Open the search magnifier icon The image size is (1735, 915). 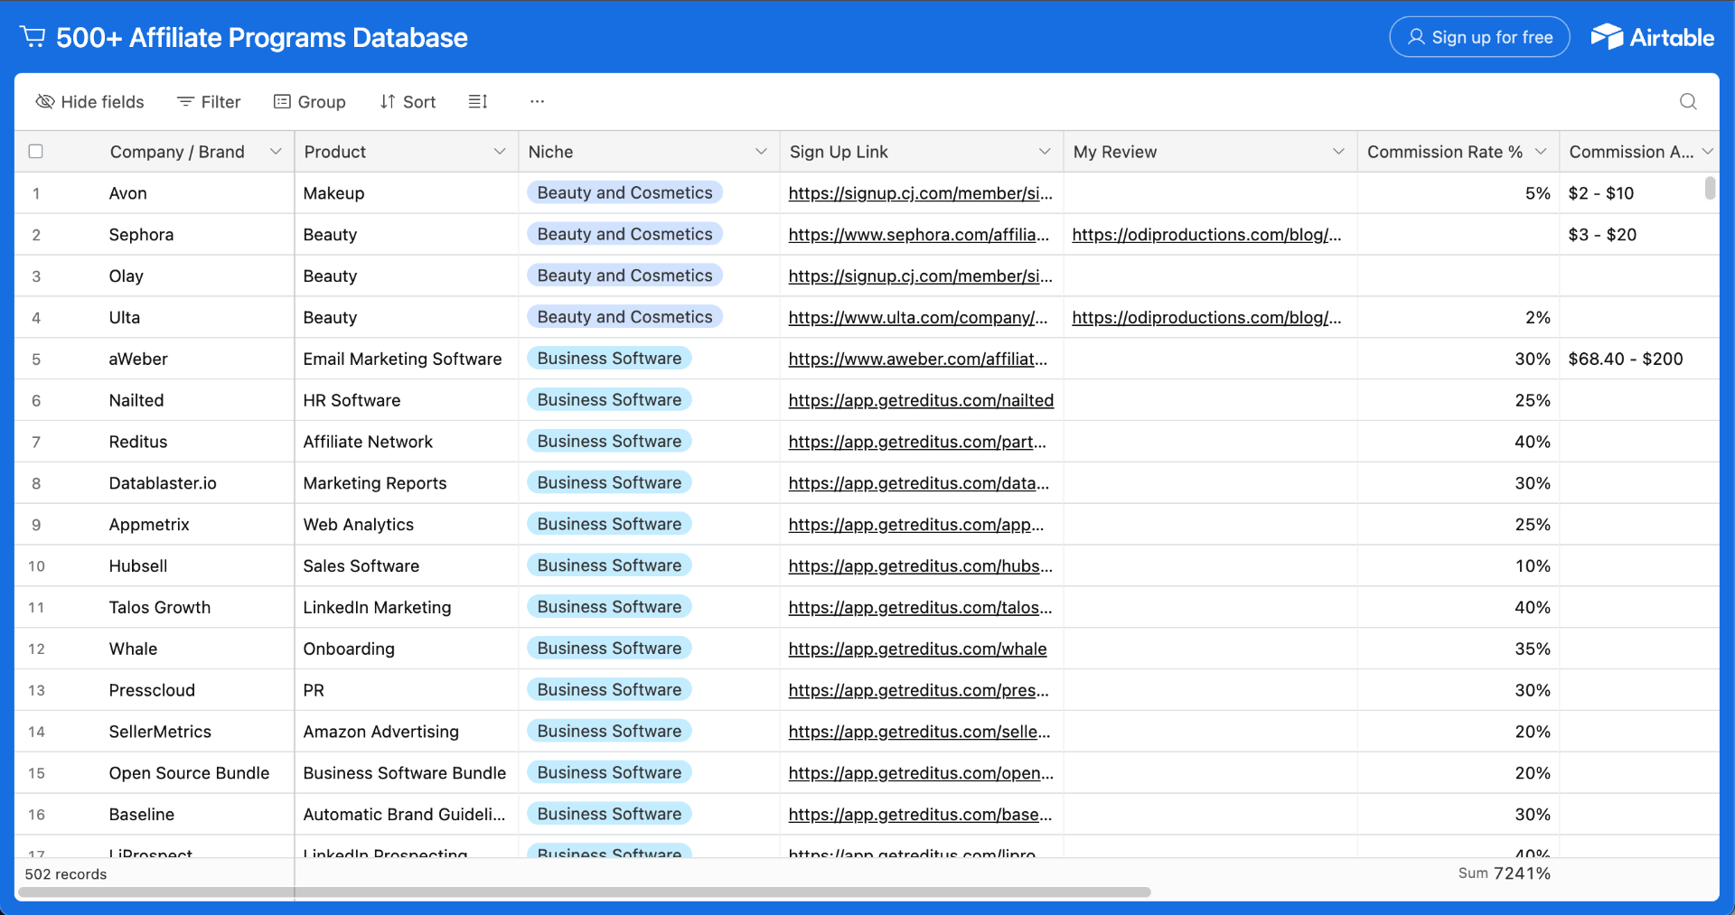pyautogui.click(x=1687, y=101)
